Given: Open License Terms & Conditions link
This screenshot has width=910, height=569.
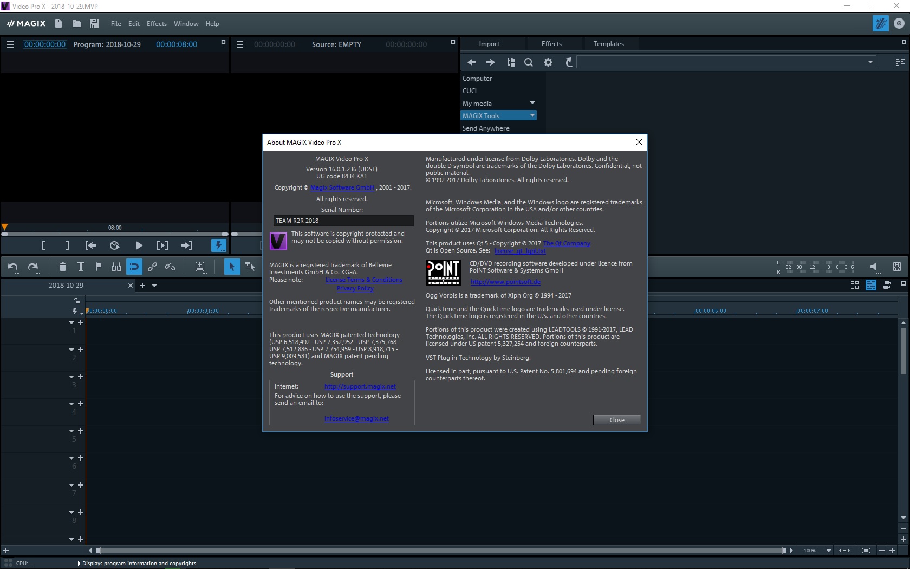Looking at the screenshot, I should (x=363, y=280).
